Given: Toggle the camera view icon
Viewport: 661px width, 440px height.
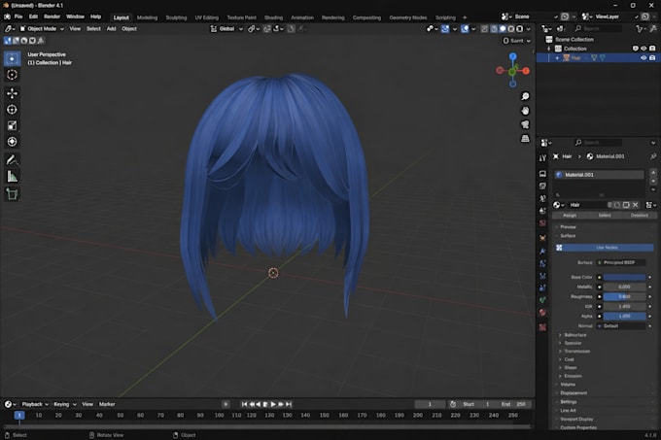Looking at the screenshot, I should click(x=525, y=124).
